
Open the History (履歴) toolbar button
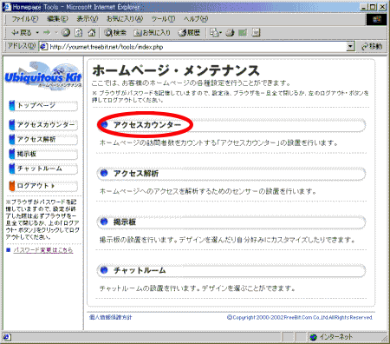(189, 33)
